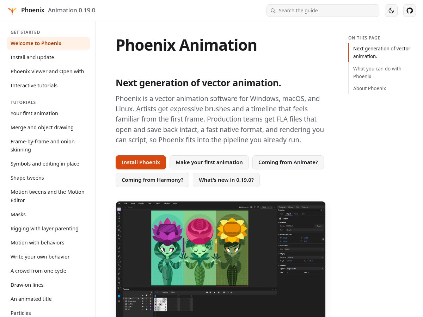The width and height of the screenshot is (423, 317).
Task: Click the Install Phoenix button
Action: (141, 162)
